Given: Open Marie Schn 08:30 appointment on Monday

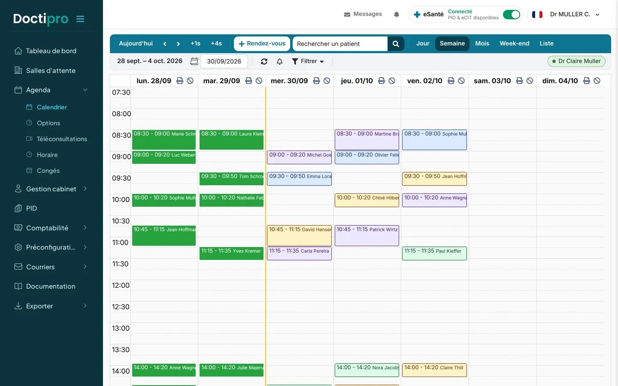Looking at the screenshot, I should tap(164, 140).
